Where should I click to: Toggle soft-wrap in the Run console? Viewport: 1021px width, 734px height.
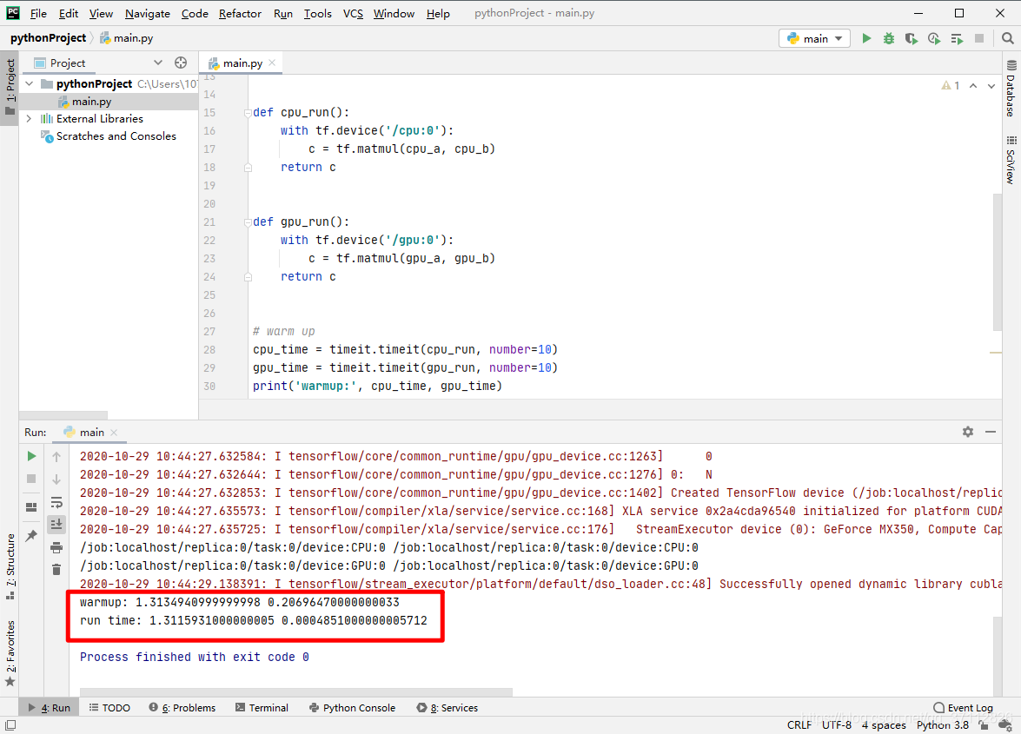tap(56, 502)
